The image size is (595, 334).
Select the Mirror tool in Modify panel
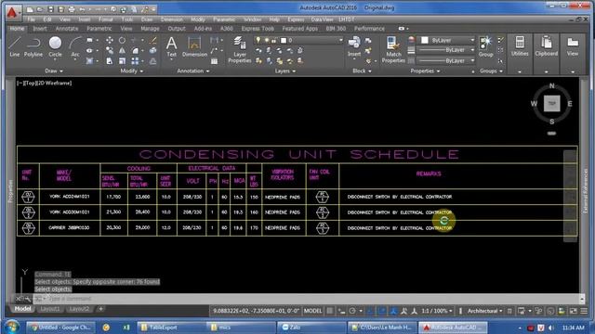[122, 50]
